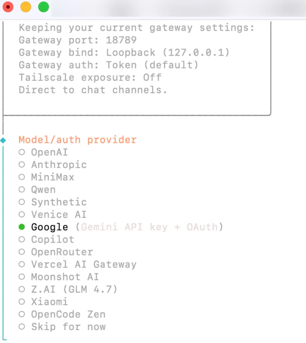This screenshot has height=343, width=306.
Task: Pick the Moonshot AI provider
Action: [x=59, y=277]
